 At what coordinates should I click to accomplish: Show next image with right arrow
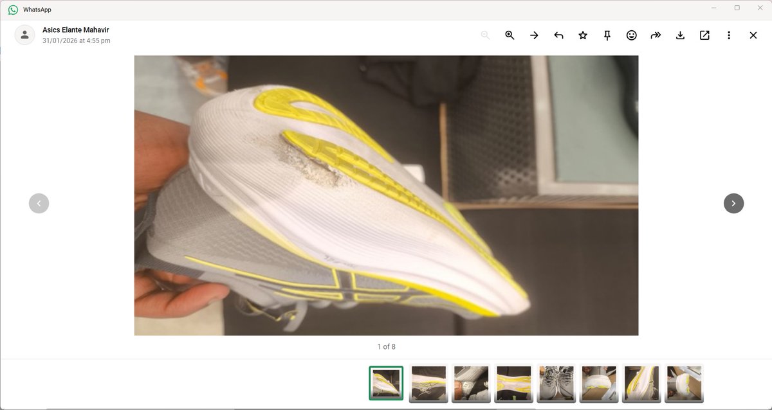734,203
